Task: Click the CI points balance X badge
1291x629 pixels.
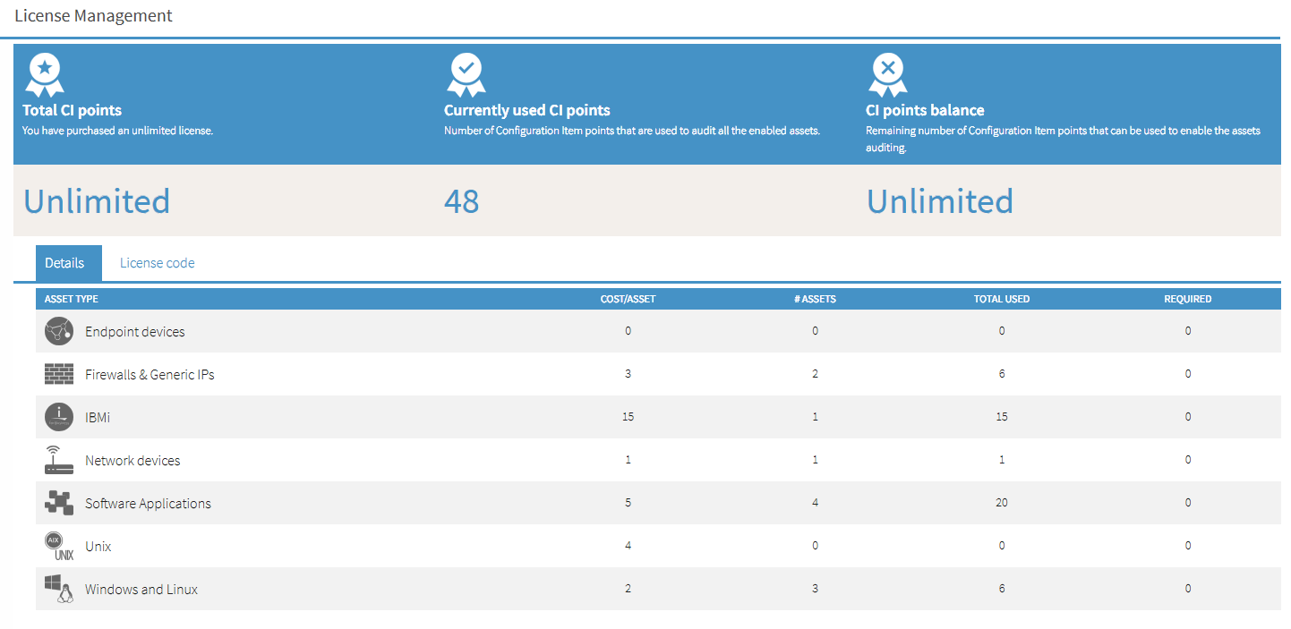Action: pos(887,75)
